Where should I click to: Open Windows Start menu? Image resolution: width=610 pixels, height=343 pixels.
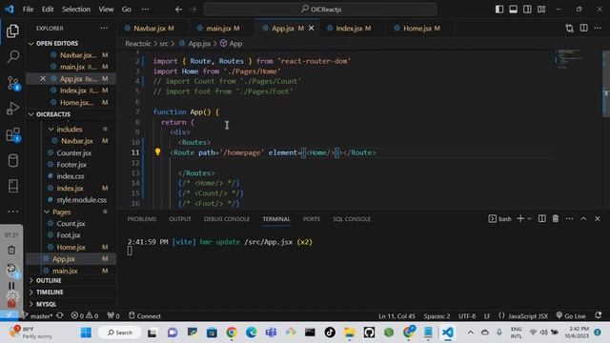(86, 333)
